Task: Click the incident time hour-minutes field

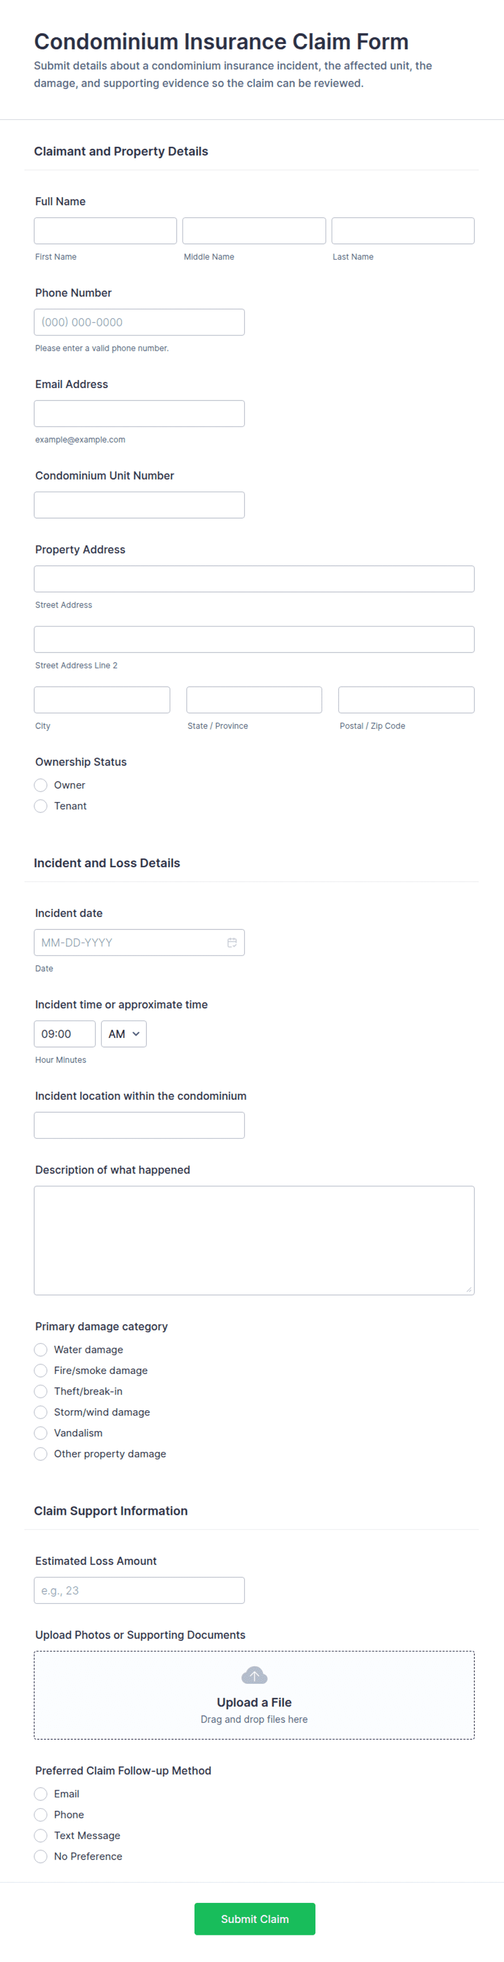Action: 64,1034
